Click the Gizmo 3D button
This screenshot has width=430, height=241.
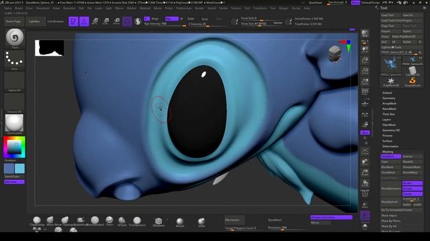click(127, 21)
